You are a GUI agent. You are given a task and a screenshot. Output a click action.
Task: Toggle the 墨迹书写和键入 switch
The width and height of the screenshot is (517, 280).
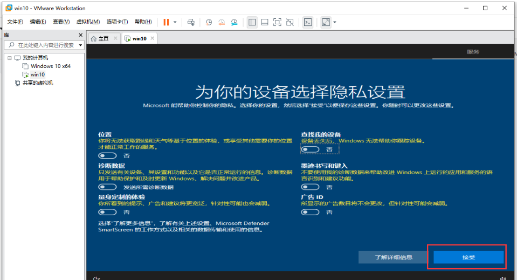coord(310,187)
